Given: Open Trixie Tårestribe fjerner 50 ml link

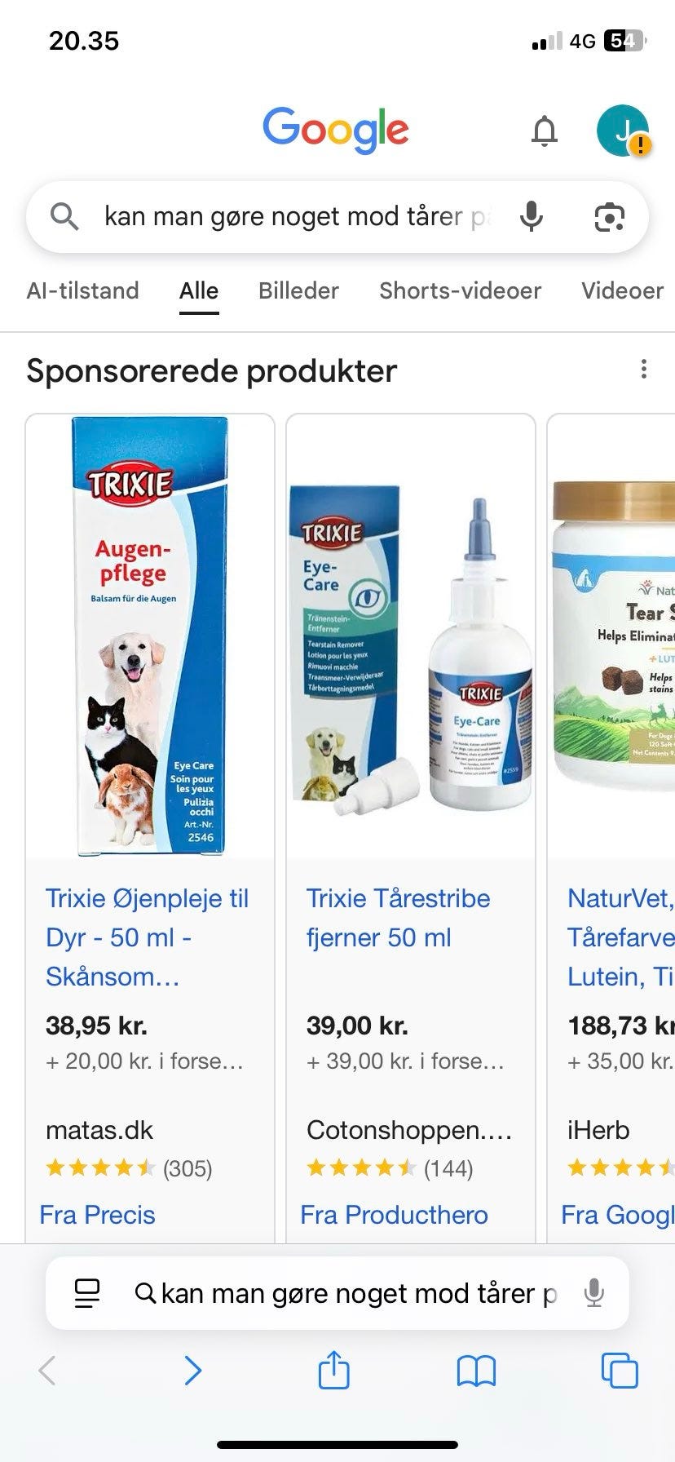Looking at the screenshot, I should point(398,918).
